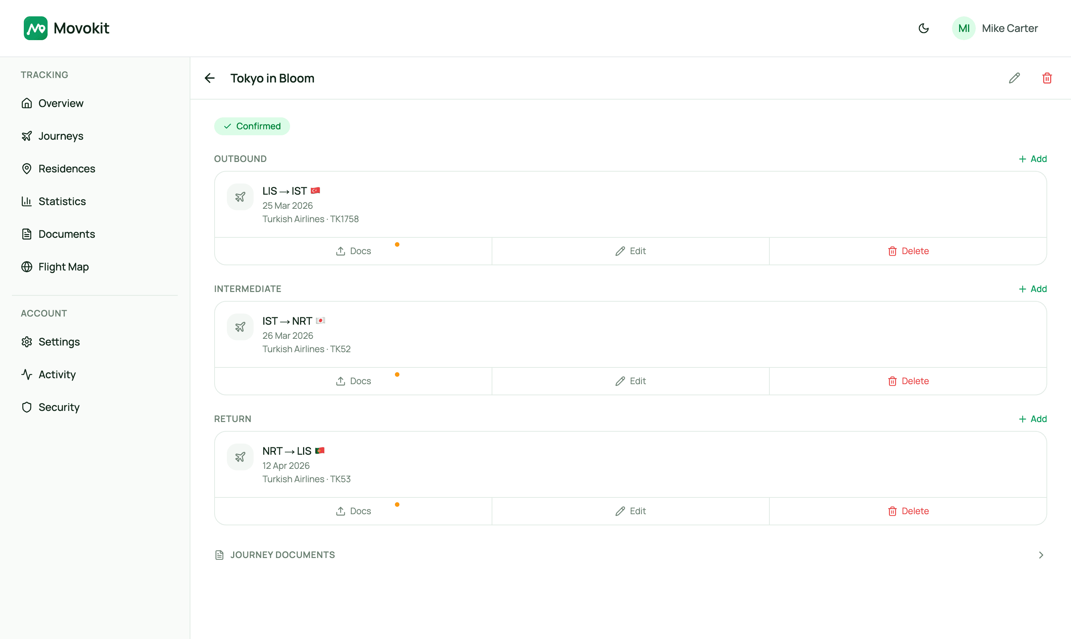Click the plane icon on NRT to LIS flight
This screenshot has width=1071, height=639.
click(240, 457)
